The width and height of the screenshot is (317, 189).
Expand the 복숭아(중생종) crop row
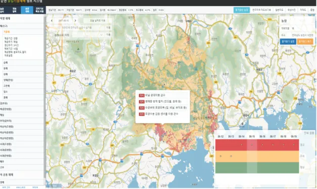(22, 133)
